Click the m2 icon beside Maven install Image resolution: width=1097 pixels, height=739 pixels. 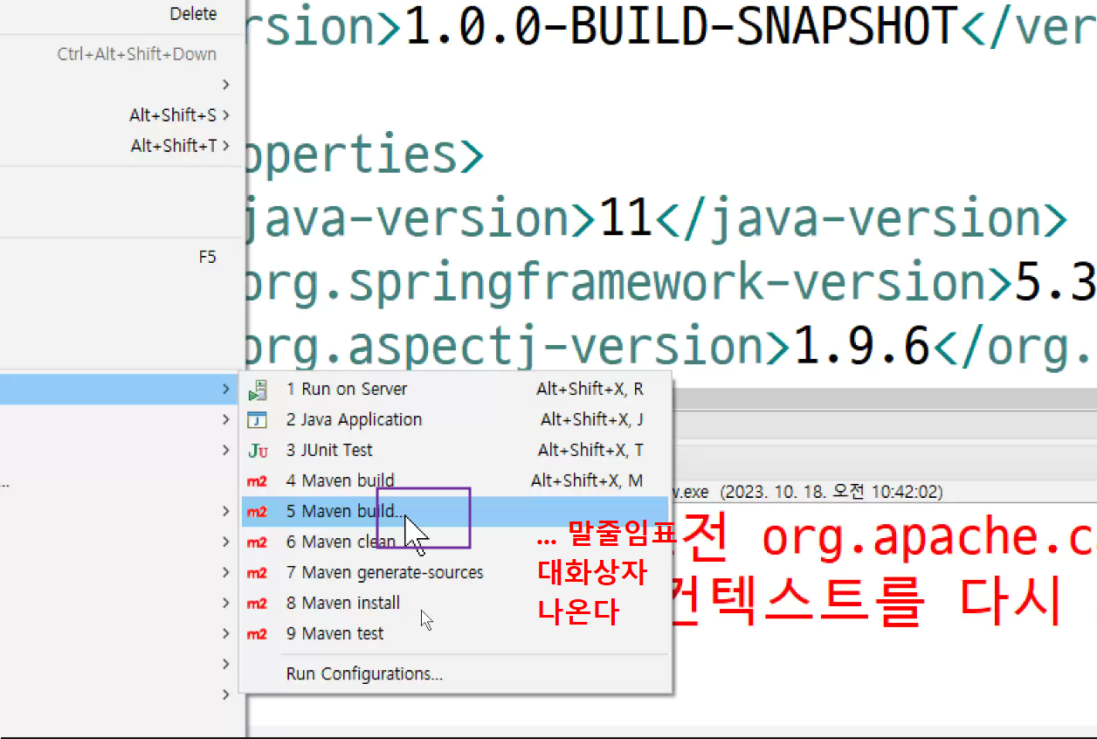[257, 604]
